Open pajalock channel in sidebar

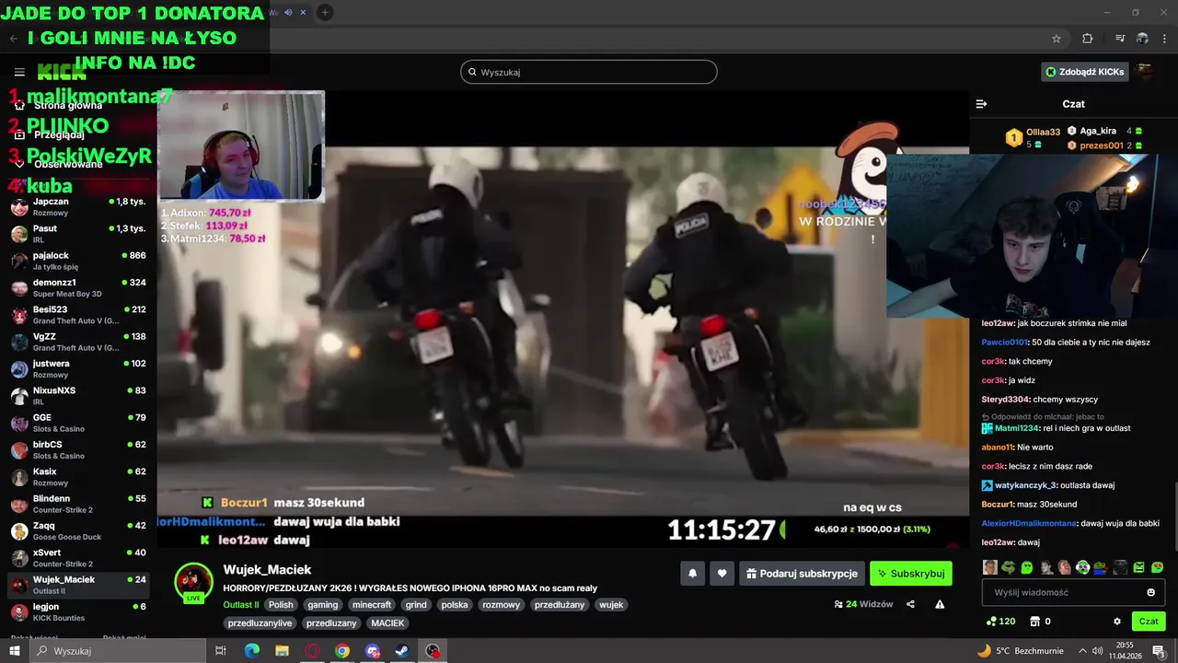click(78, 261)
